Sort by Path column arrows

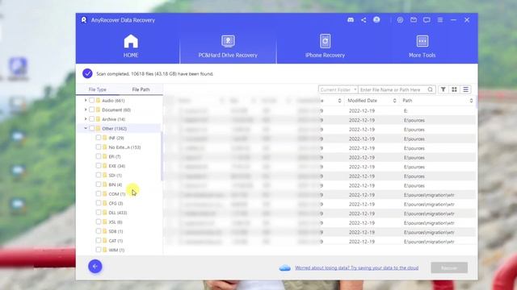(471, 101)
